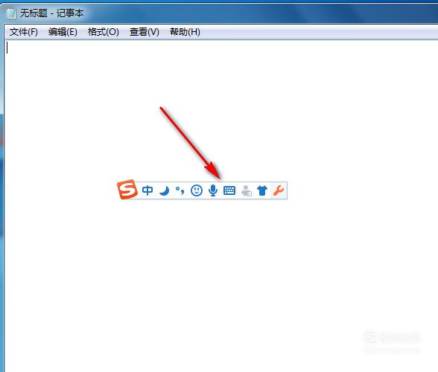
Task: Toggle Chinese punctuation mode icon
Action: (x=180, y=191)
